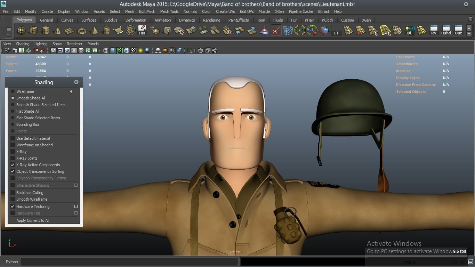Click the yellow light bulb viewport icon

point(140,50)
